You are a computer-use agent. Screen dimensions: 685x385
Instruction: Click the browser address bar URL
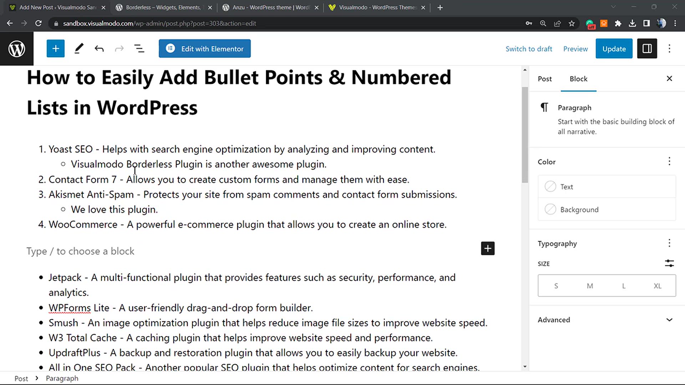pos(159,24)
